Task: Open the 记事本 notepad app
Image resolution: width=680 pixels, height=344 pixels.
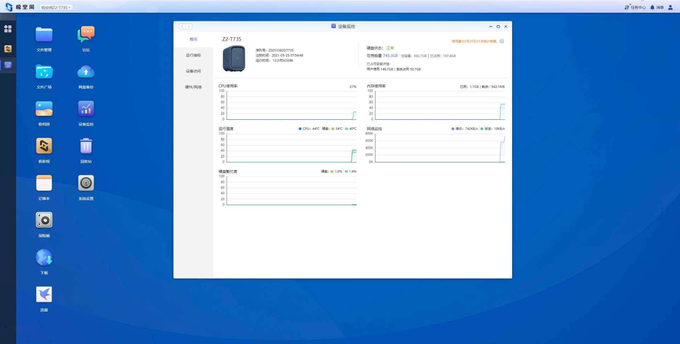Action: (x=44, y=183)
